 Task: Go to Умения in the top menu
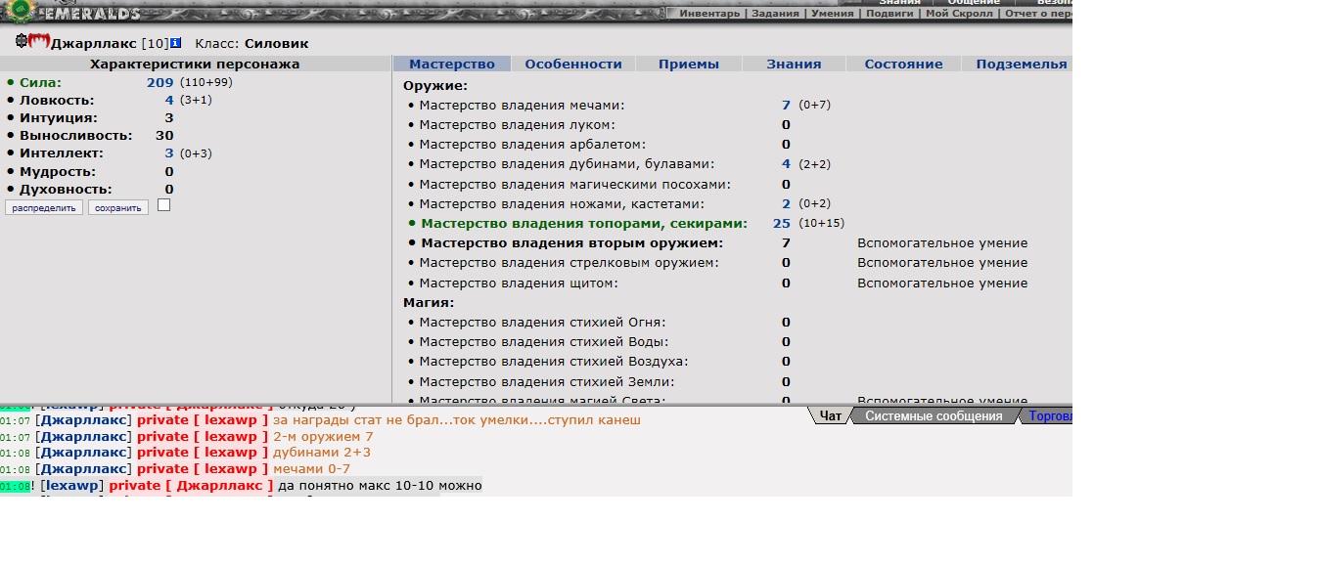pyautogui.click(x=832, y=14)
